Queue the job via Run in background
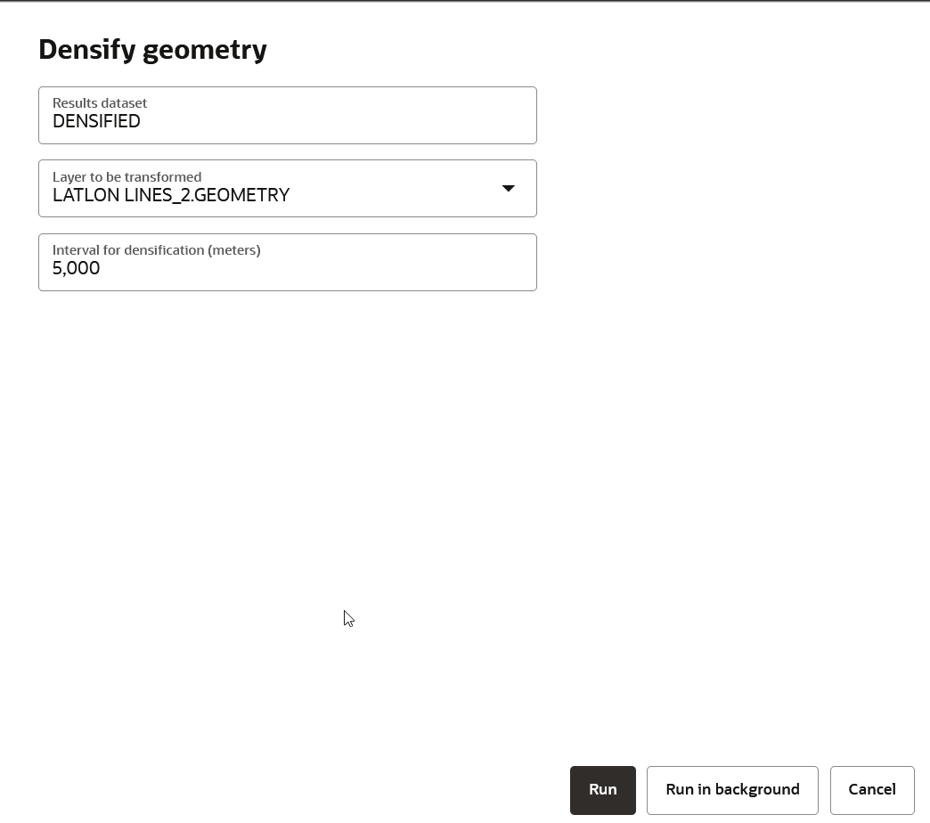The width and height of the screenshot is (930, 823). [732, 789]
